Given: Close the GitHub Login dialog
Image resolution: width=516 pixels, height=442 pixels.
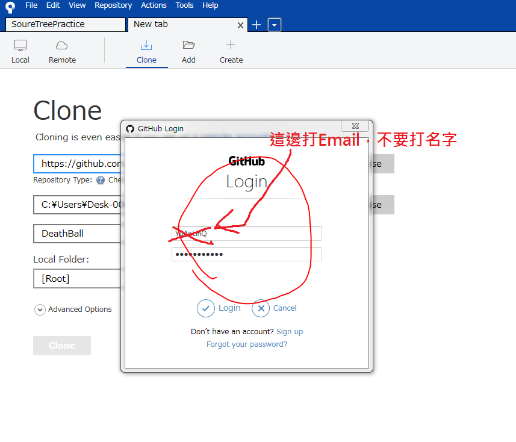Looking at the screenshot, I should (x=356, y=126).
